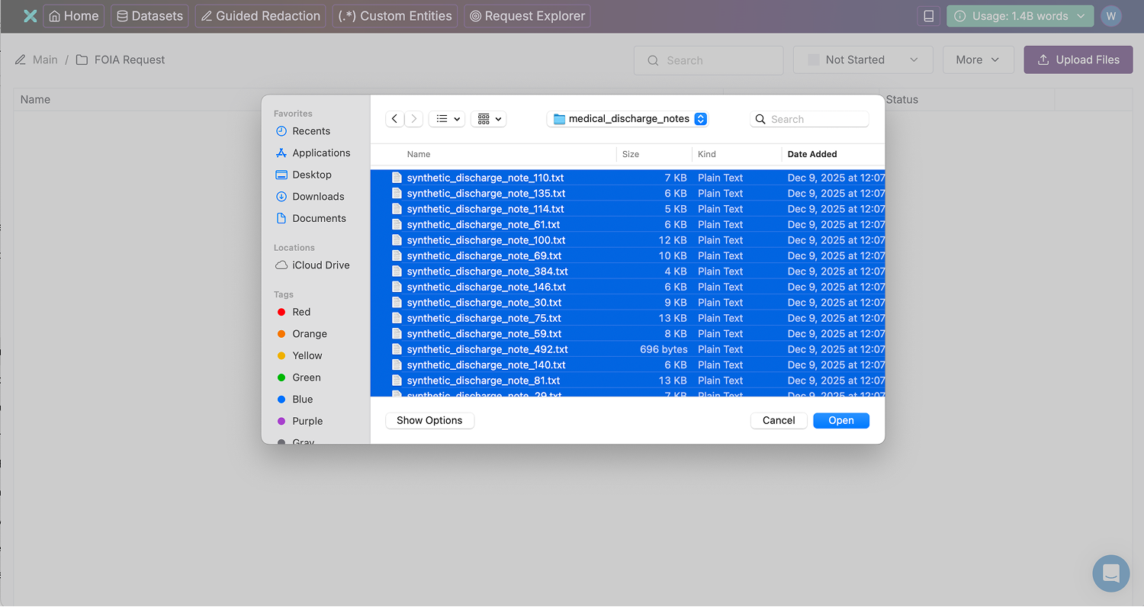Click the page Search field
Image resolution: width=1144 pixels, height=607 pixels.
tap(709, 60)
